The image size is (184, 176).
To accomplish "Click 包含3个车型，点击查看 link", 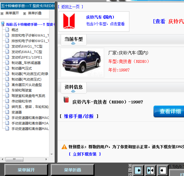I will [105, 24].
